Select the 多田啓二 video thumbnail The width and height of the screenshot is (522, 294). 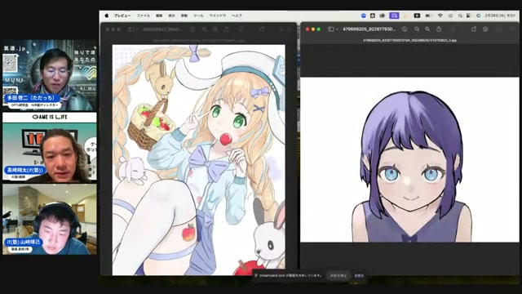(x=49, y=75)
